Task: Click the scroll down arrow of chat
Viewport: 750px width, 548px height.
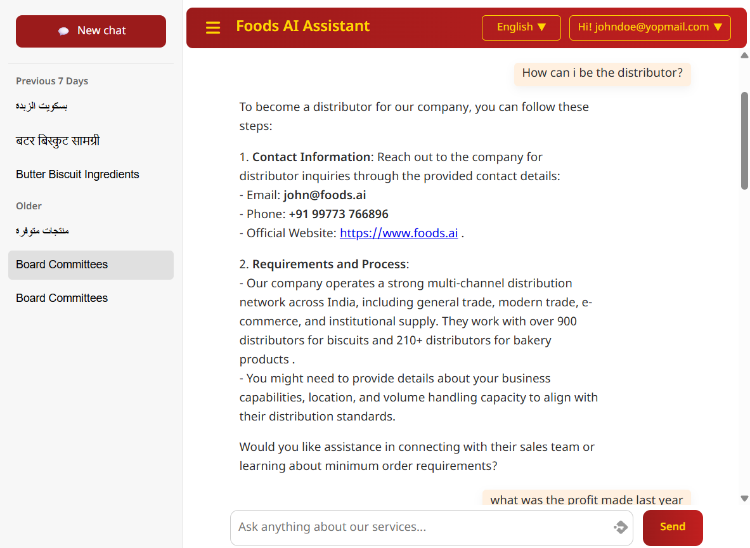Action: 744,499
